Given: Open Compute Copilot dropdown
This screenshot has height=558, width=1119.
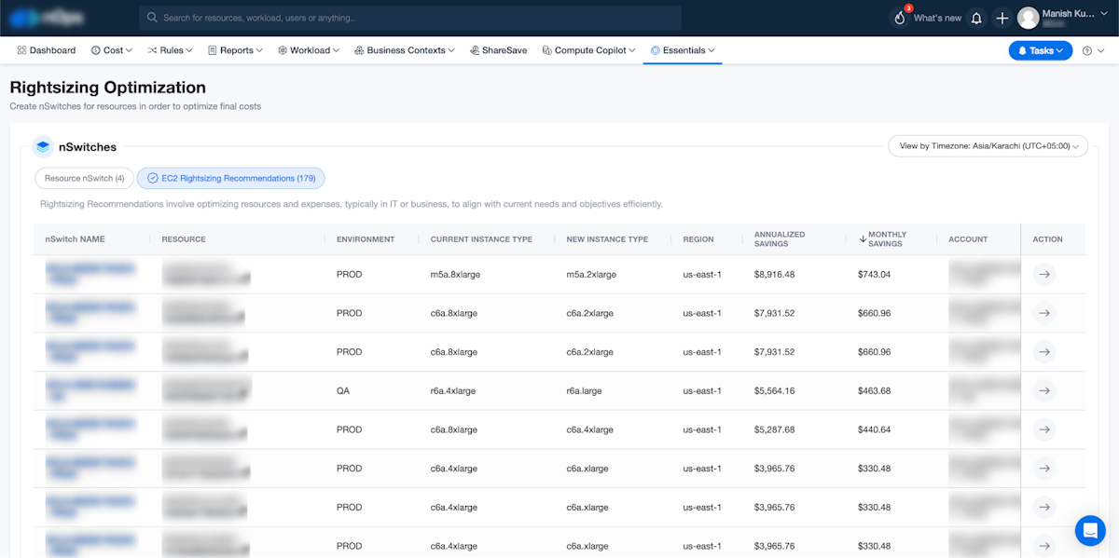Looking at the screenshot, I should click(x=588, y=50).
